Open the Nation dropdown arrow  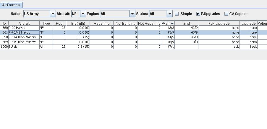point(53,14)
